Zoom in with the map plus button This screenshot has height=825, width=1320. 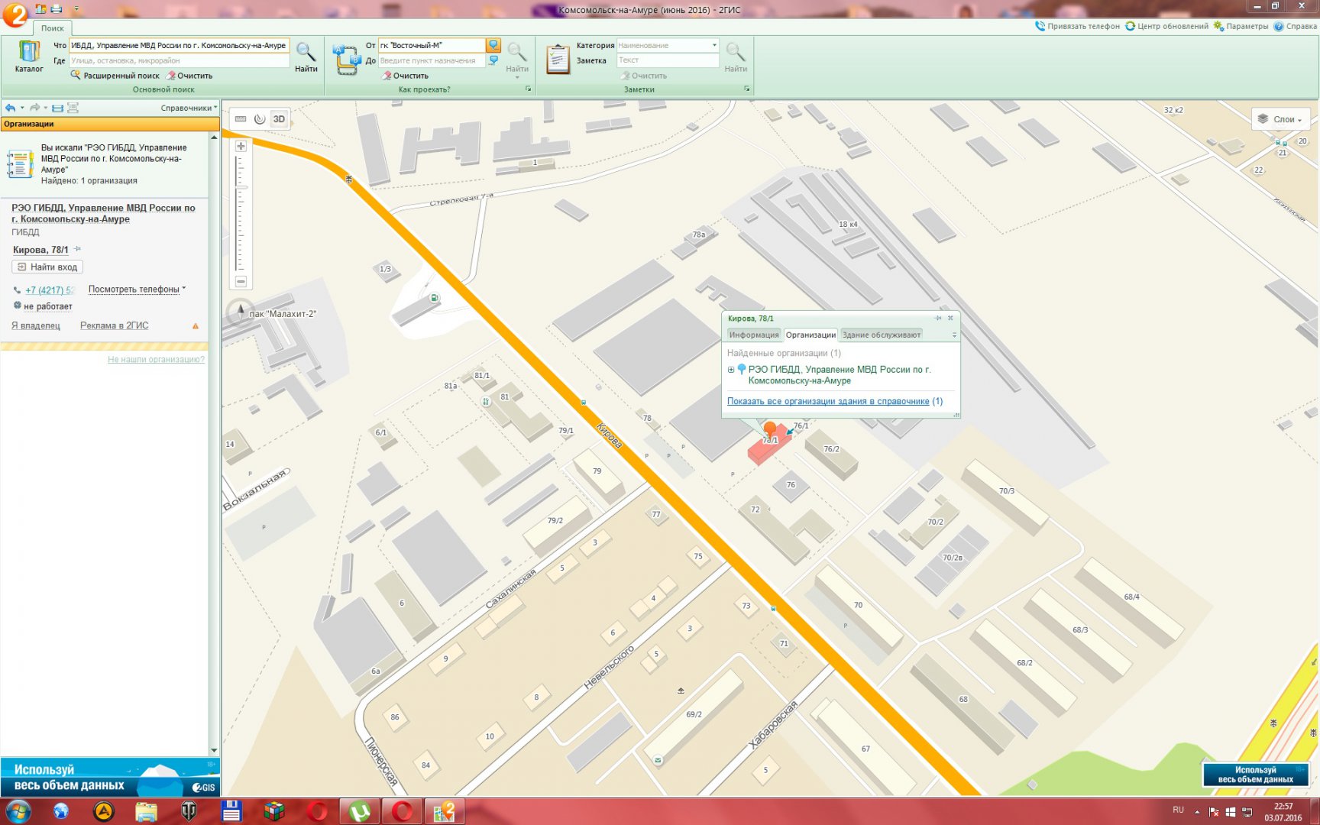coord(241,146)
